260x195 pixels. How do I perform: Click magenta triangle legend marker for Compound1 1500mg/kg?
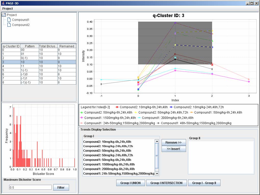coord(82,118)
